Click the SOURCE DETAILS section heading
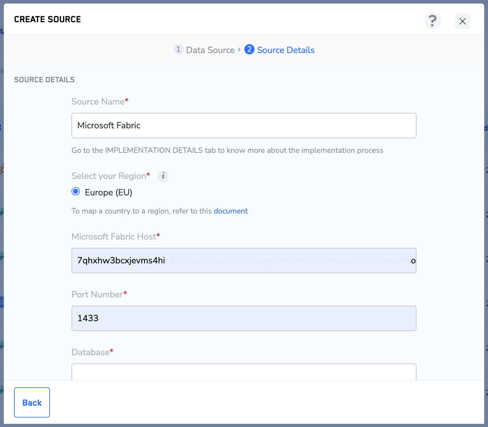 [x=44, y=80]
